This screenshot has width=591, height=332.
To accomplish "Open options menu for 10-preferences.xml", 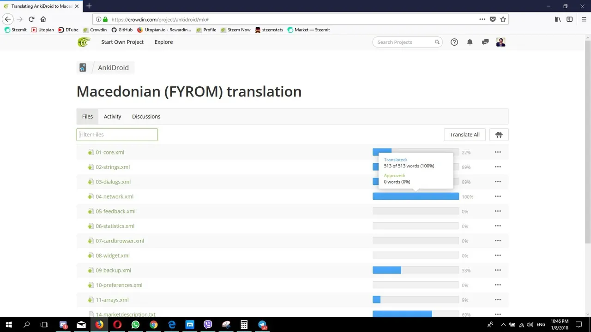I will [x=498, y=285].
